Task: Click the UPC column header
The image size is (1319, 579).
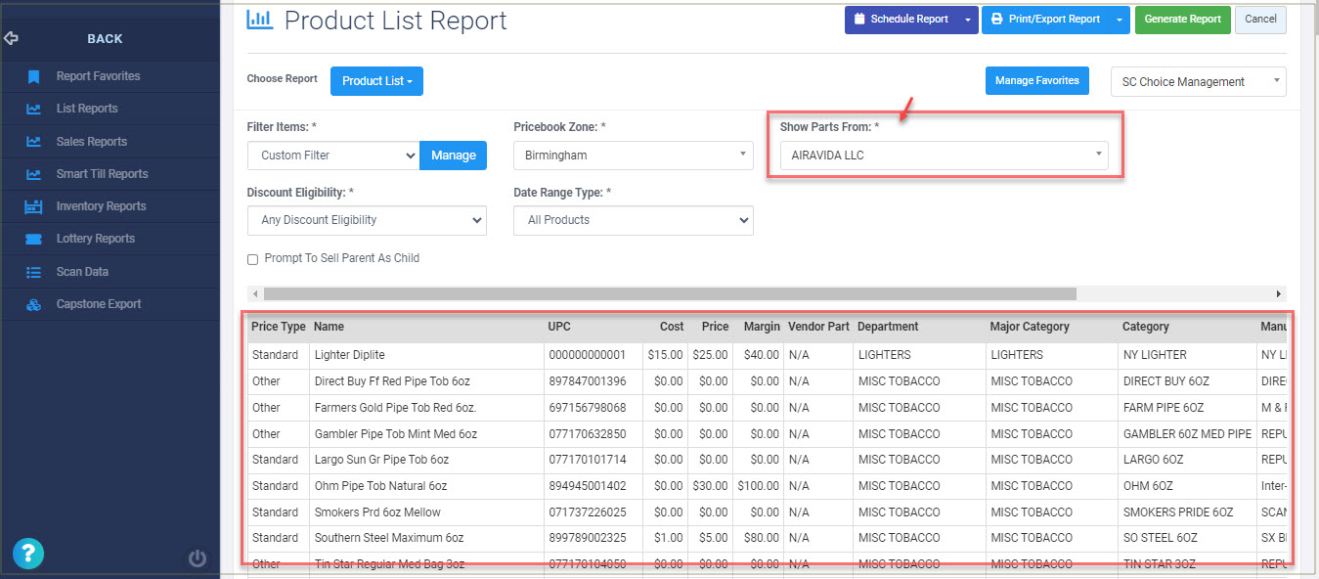Action: click(559, 327)
